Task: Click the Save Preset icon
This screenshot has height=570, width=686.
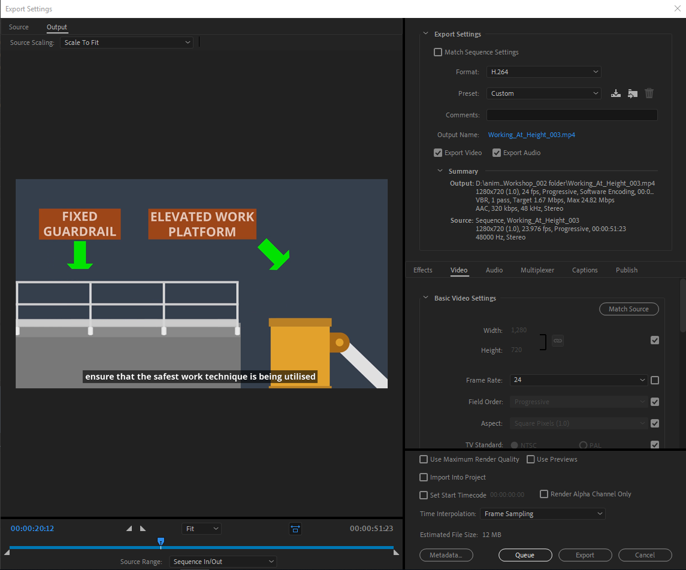Action: point(615,93)
